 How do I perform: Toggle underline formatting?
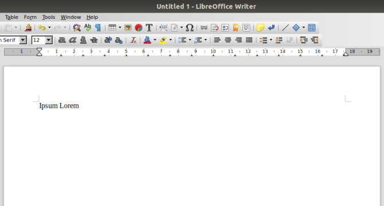83,40
